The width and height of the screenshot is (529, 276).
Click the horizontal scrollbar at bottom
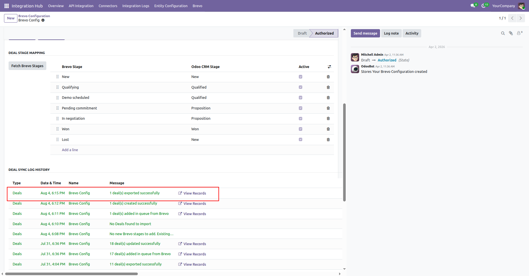(x=71, y=274)
